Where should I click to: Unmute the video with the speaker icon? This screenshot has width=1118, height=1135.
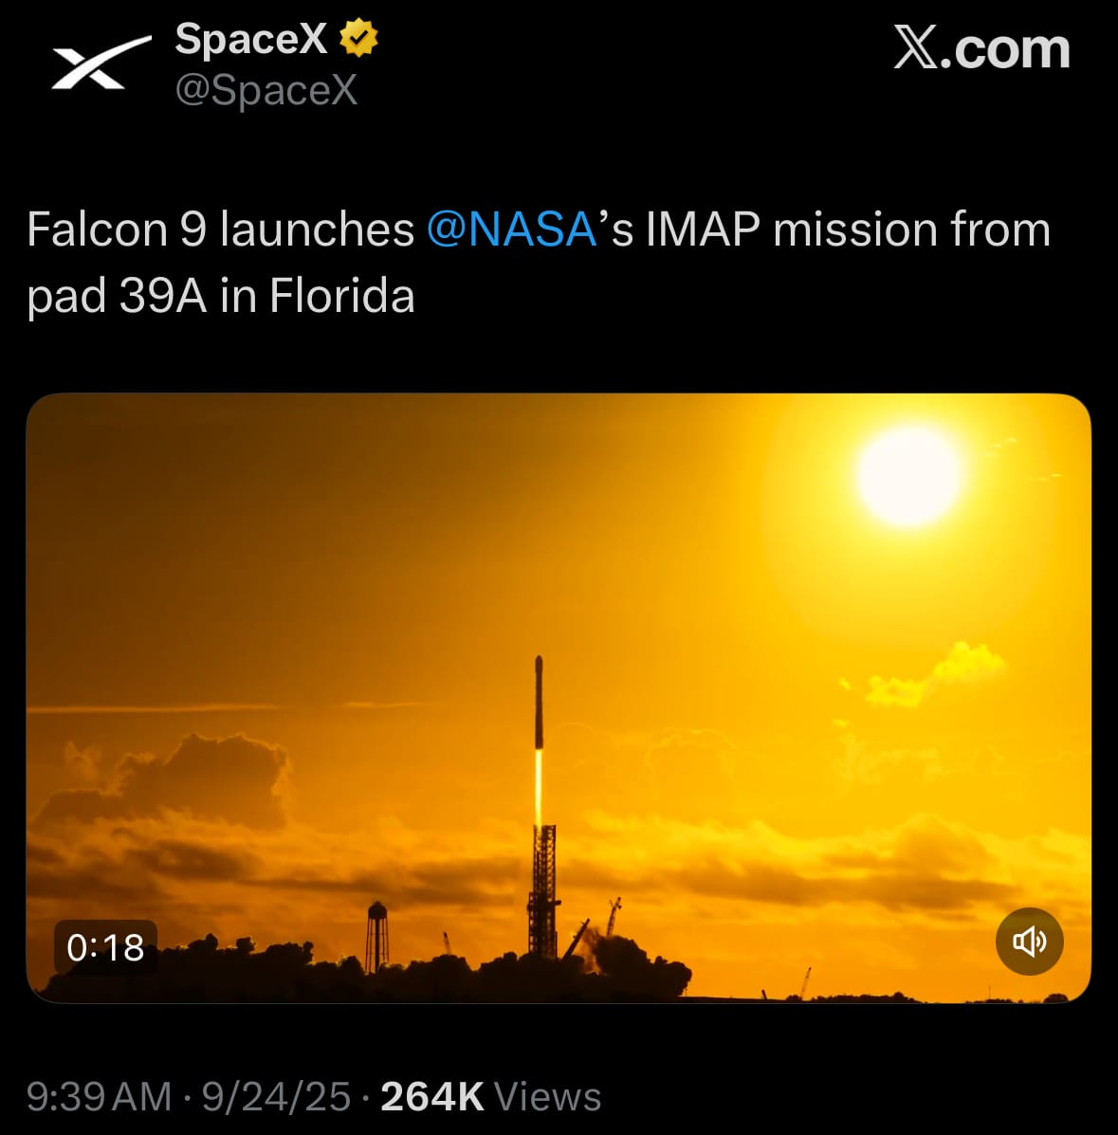tap(1029, 941)
